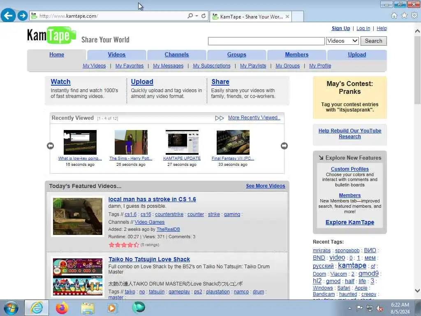Click the star rating on the CS 1.6 video
421x316 pixels.
coord(124,245)
